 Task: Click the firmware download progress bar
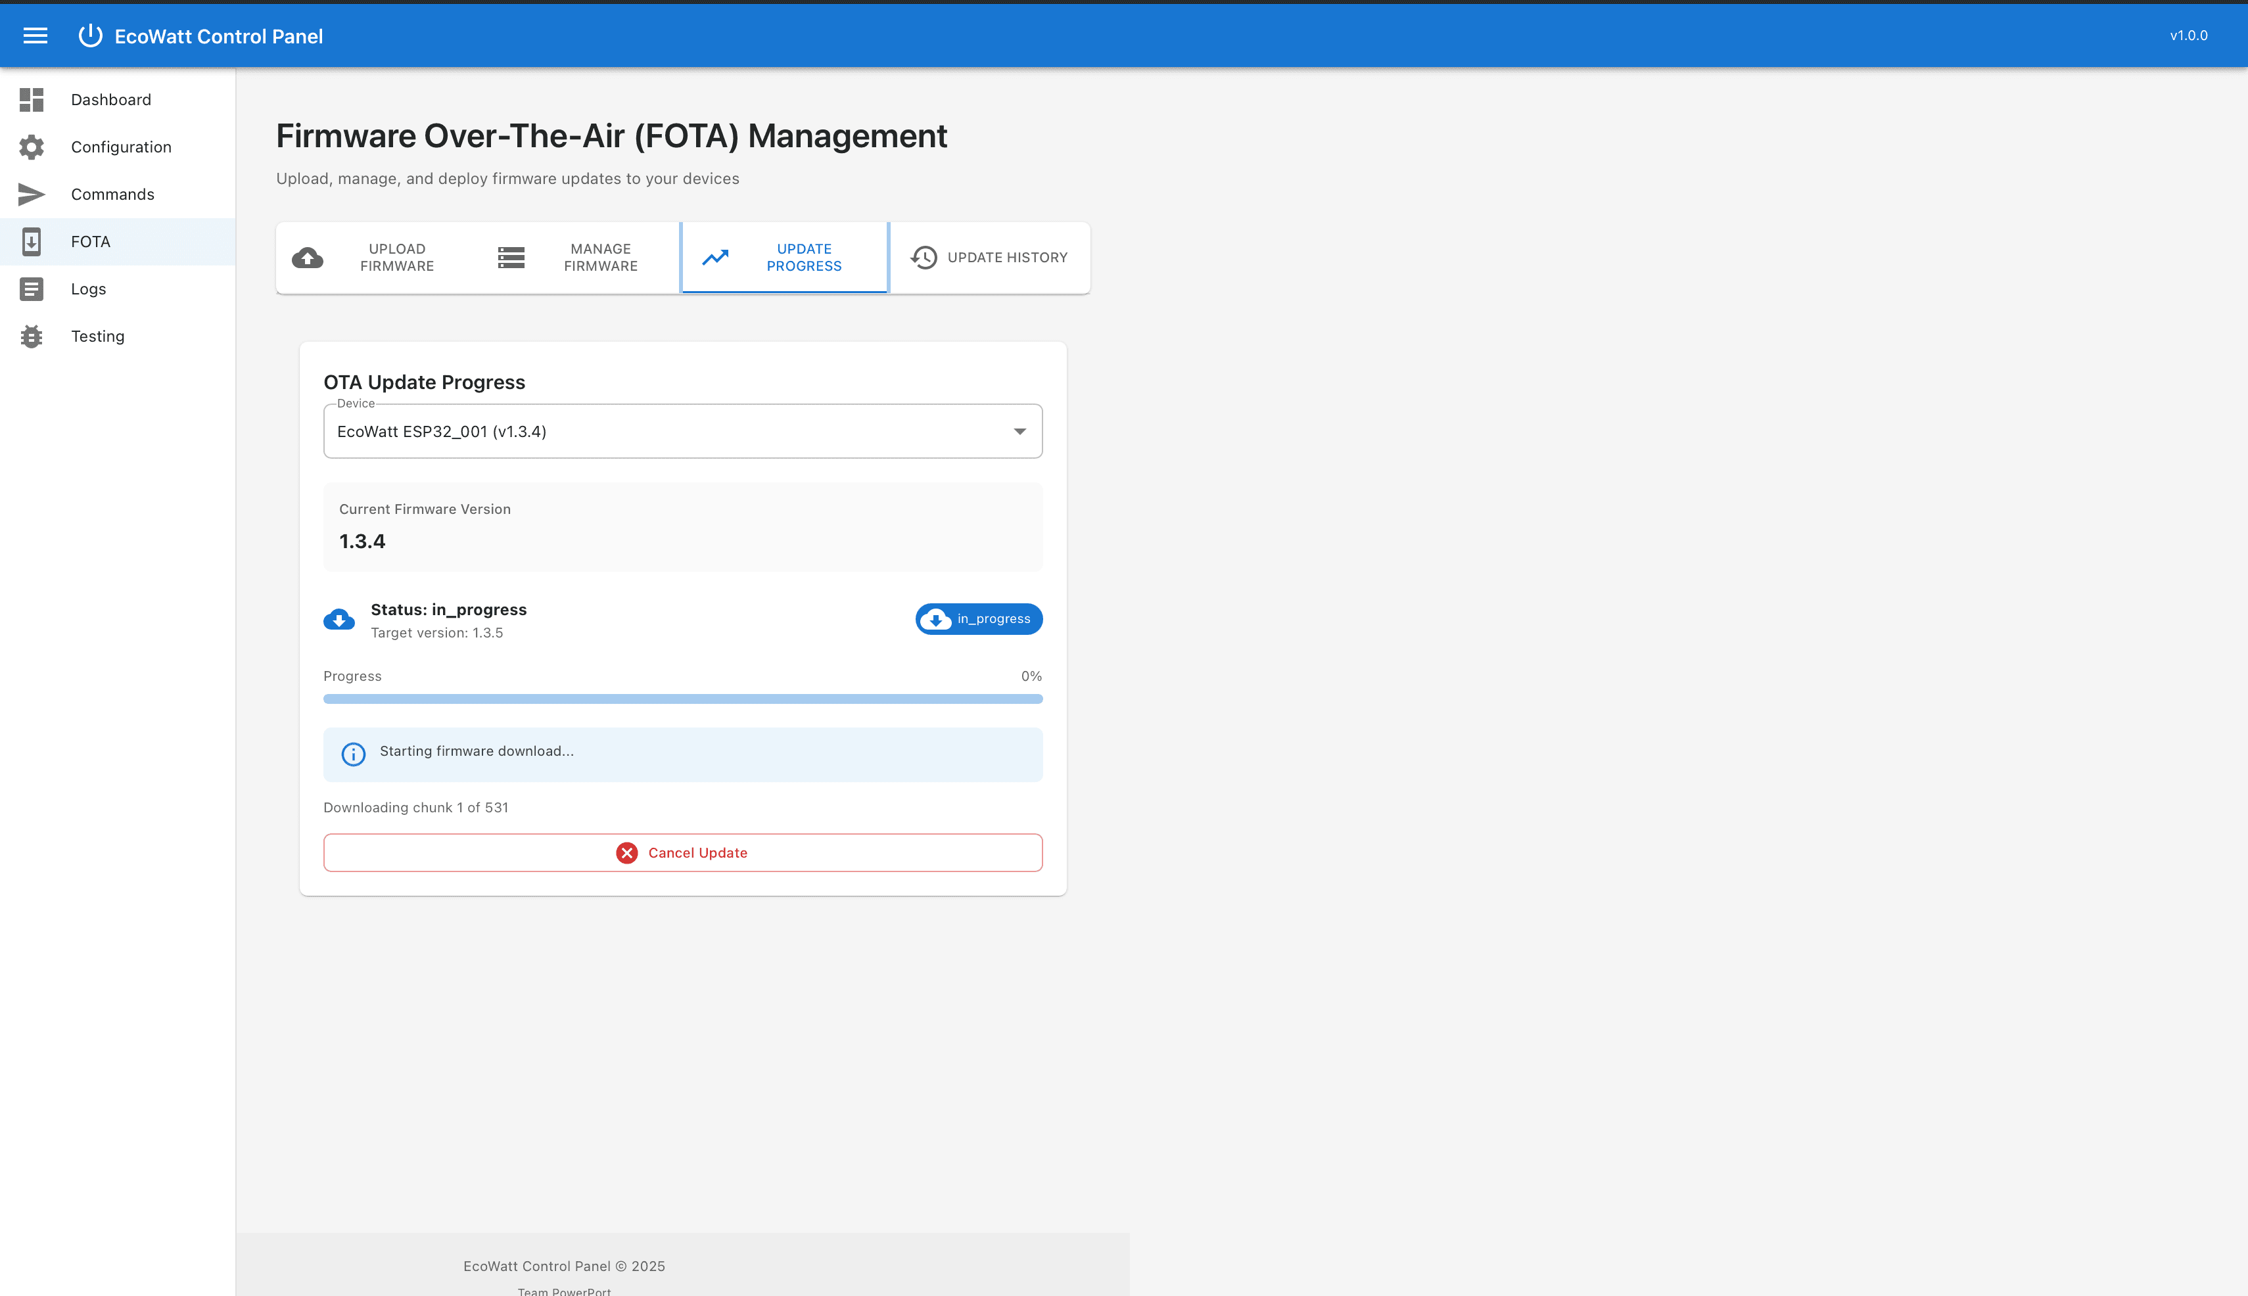pos(682,699)
